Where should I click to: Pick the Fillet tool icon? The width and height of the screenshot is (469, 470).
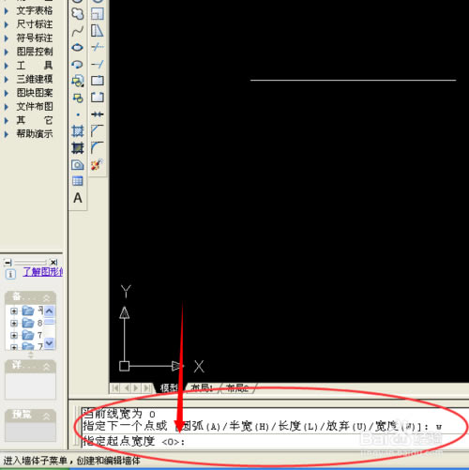(x=98, y=147)
